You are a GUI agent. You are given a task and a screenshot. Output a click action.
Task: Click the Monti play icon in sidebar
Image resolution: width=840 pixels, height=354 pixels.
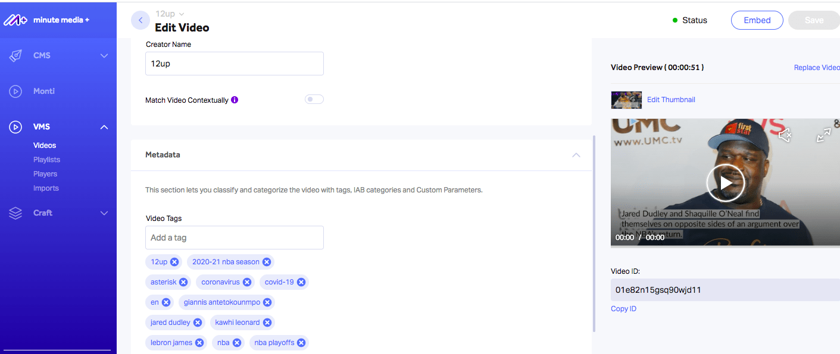(x=15, y=91)
